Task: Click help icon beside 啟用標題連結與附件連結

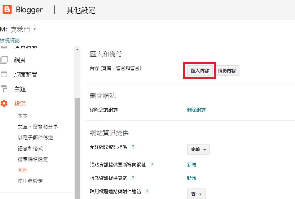Action: (x=147, y=191)
